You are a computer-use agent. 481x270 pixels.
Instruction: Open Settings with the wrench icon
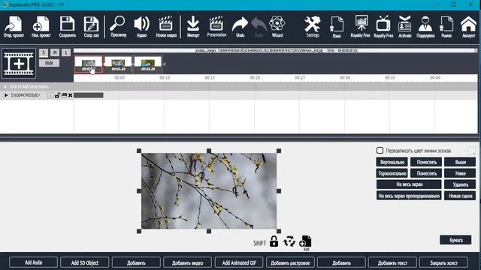pos(313,27)
